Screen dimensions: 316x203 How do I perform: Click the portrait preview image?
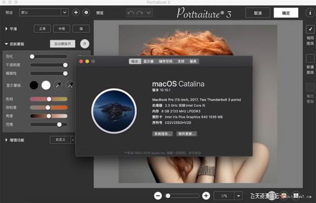197,104
